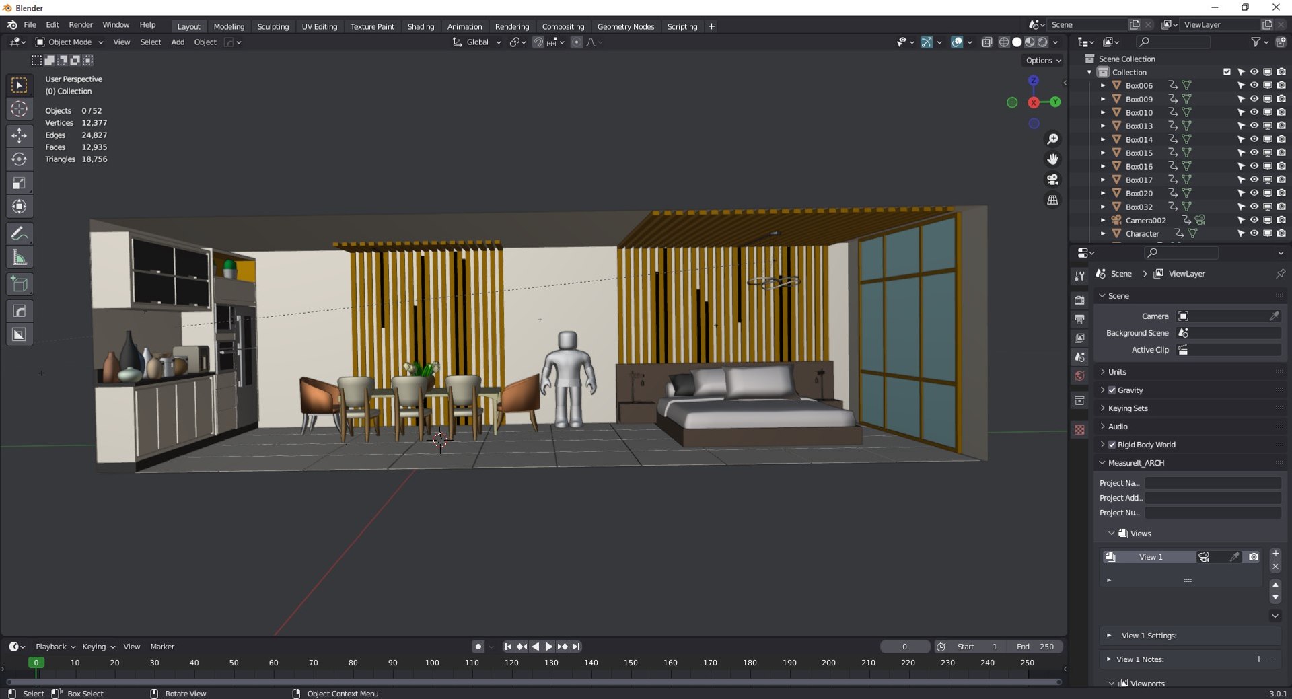Hide Camera002 using its eye icon
Viewport: 1292px width, 699px height.
(1254, 220)
